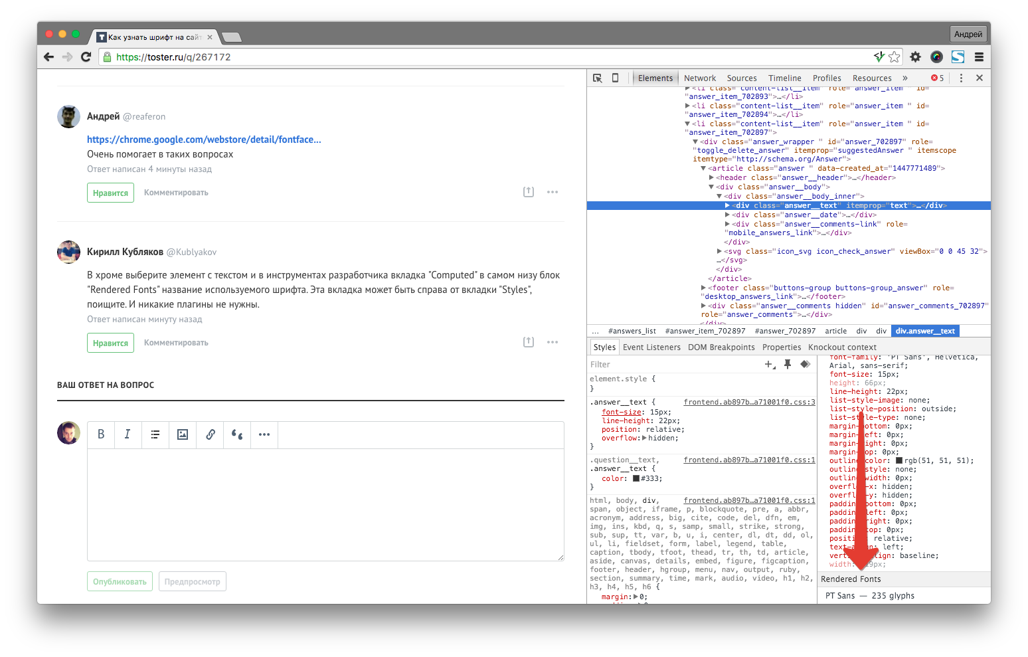Click Нравится under Андрей's answer
The image size is (1028, 657).
click(x=110, y=193)
